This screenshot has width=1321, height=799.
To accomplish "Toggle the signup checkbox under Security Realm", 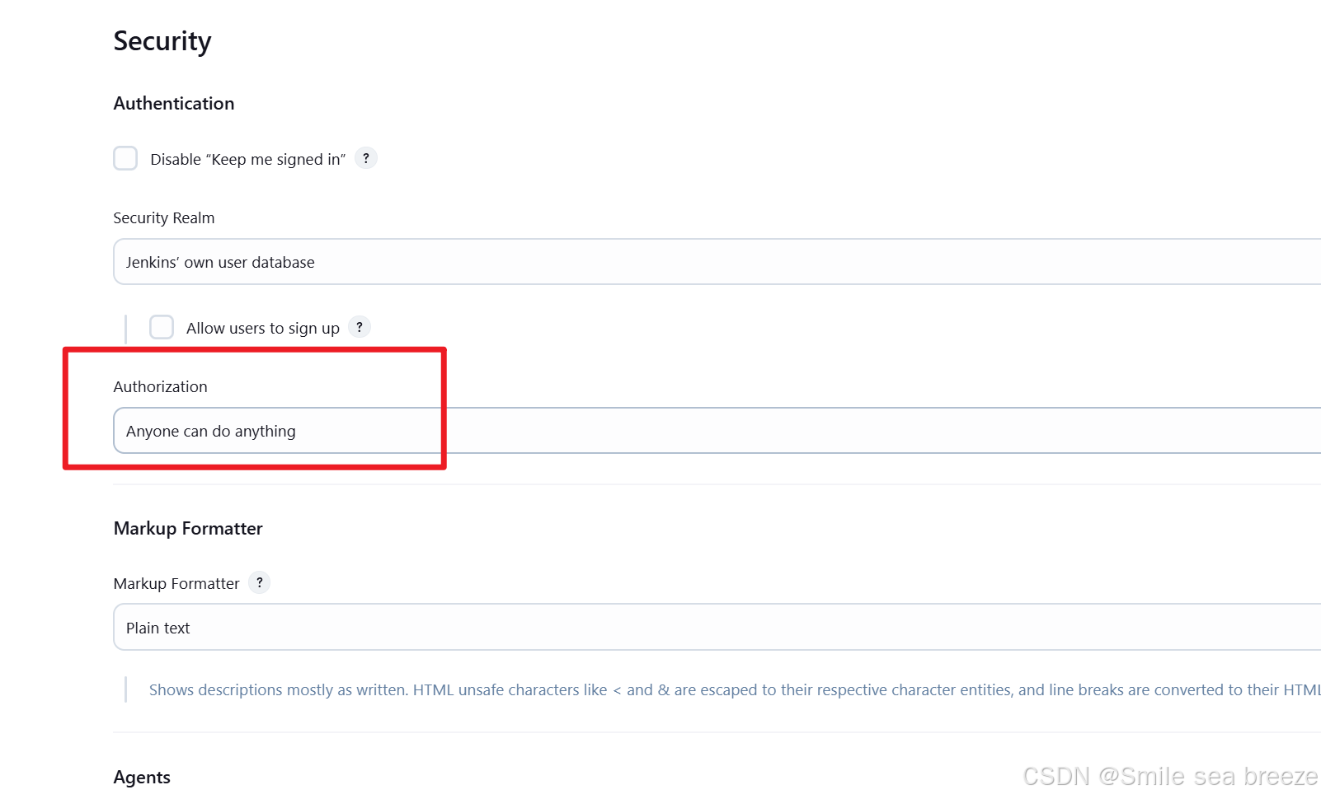I will tap(162, 327).
